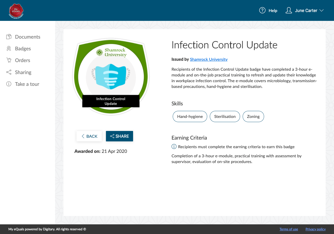Click the SHARE button
The image size is (334, 234).
tap(120, 136)
